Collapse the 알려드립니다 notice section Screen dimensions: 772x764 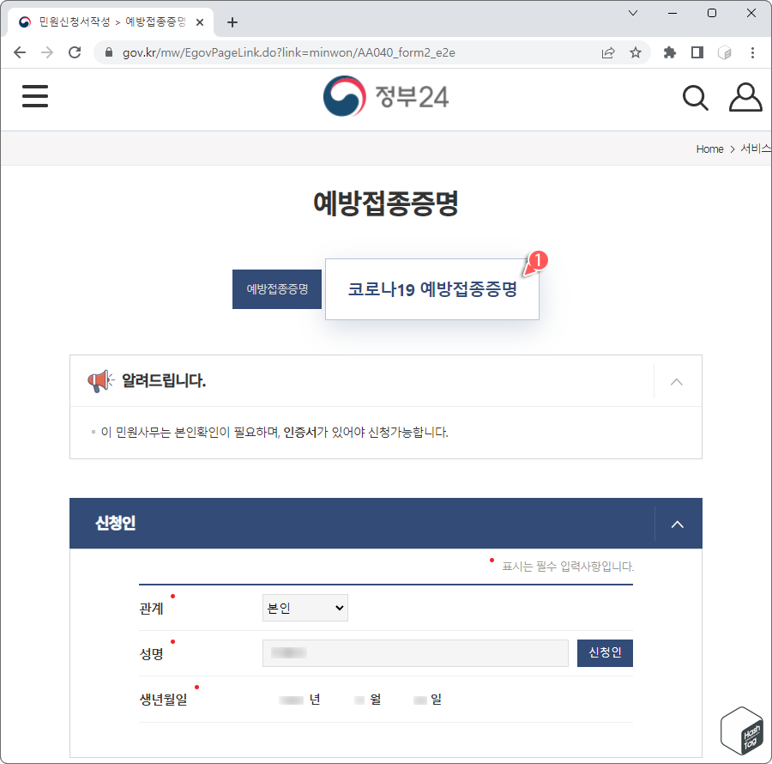coord(677,380)
